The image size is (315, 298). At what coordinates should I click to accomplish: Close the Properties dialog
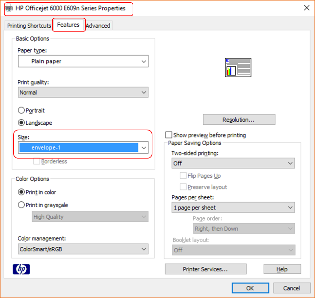[306, 8]
